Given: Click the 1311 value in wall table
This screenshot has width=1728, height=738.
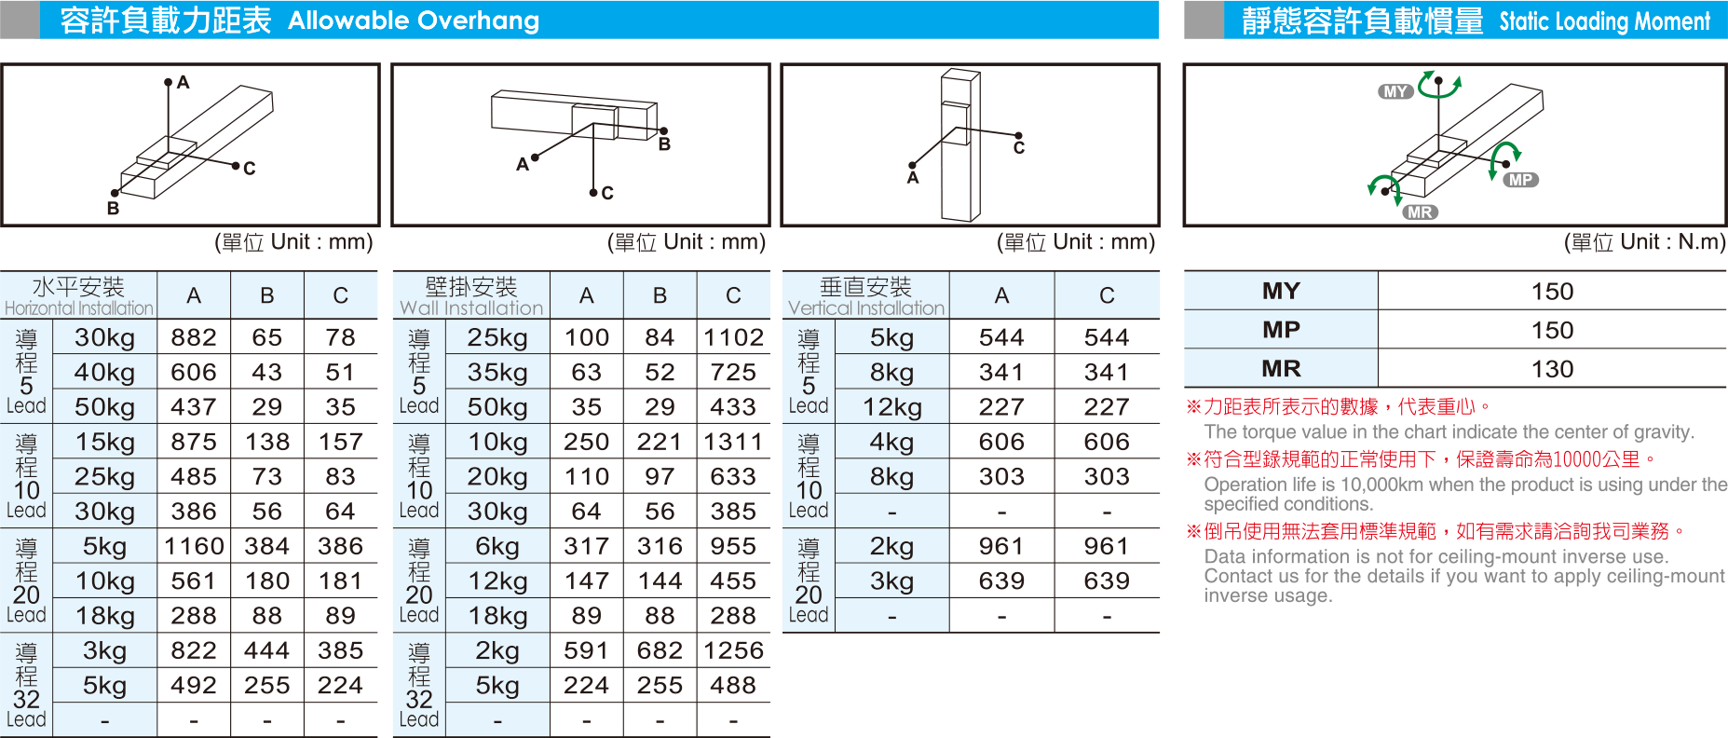Looking at the screenshot, I should (x=733, y=442).
